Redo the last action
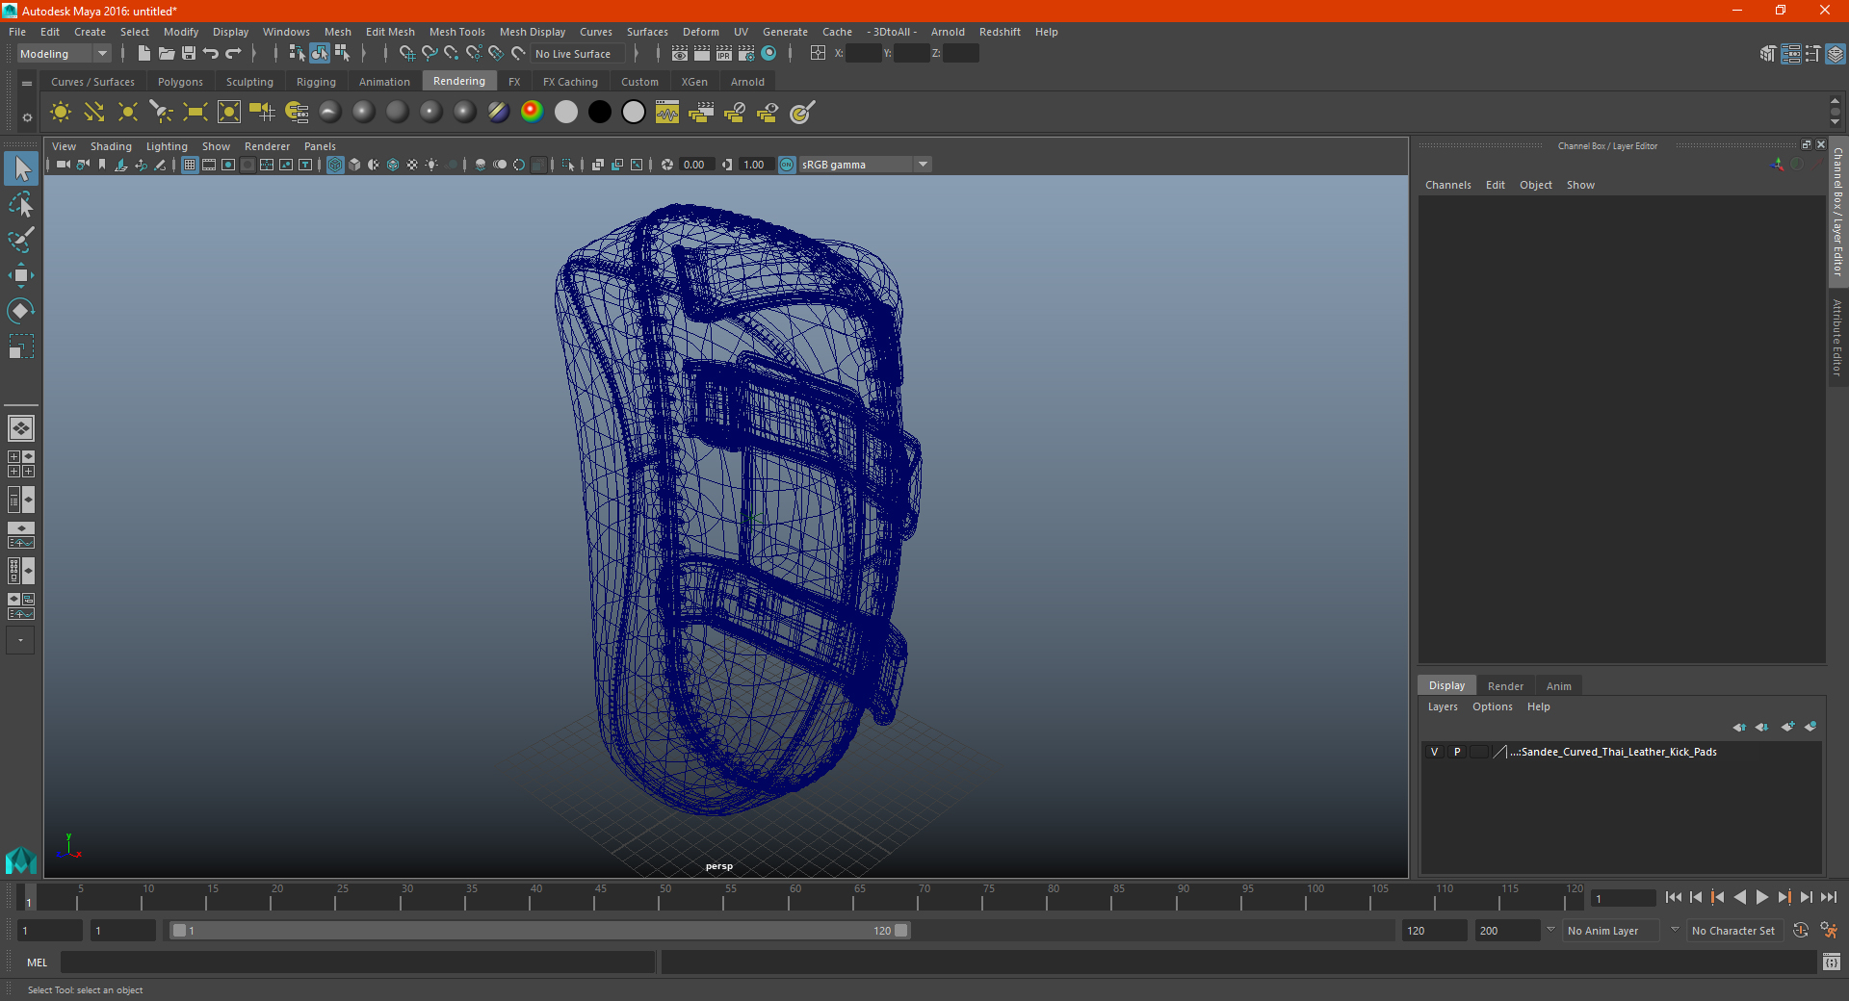This screenshot has width=1849, height=1001. pos(233,54)
